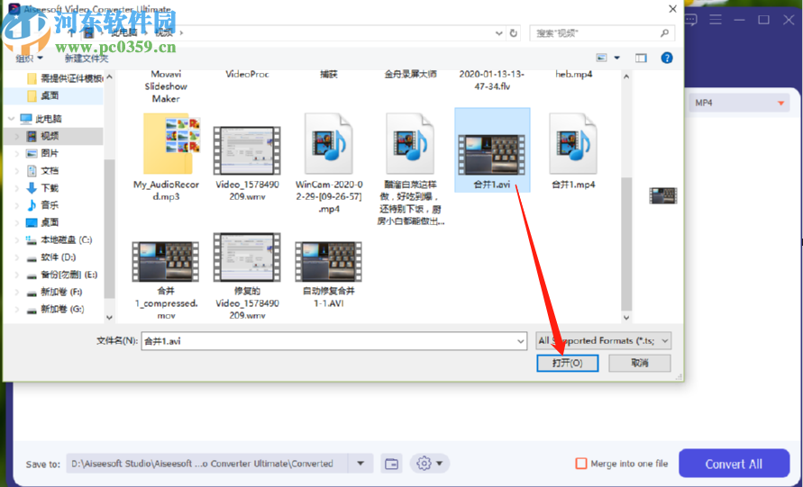Select 桌面 folder under quick access
The height and width of the screenshot is (487, 803).
[x=50, y=95]
